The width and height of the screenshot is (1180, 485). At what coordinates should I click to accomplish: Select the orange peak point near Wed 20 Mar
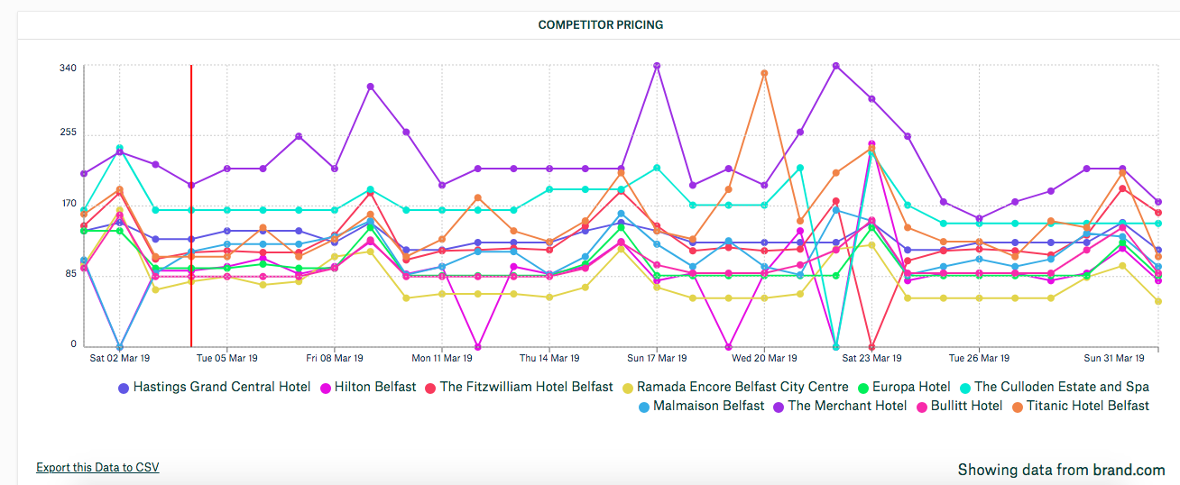(x=764, y=73)
